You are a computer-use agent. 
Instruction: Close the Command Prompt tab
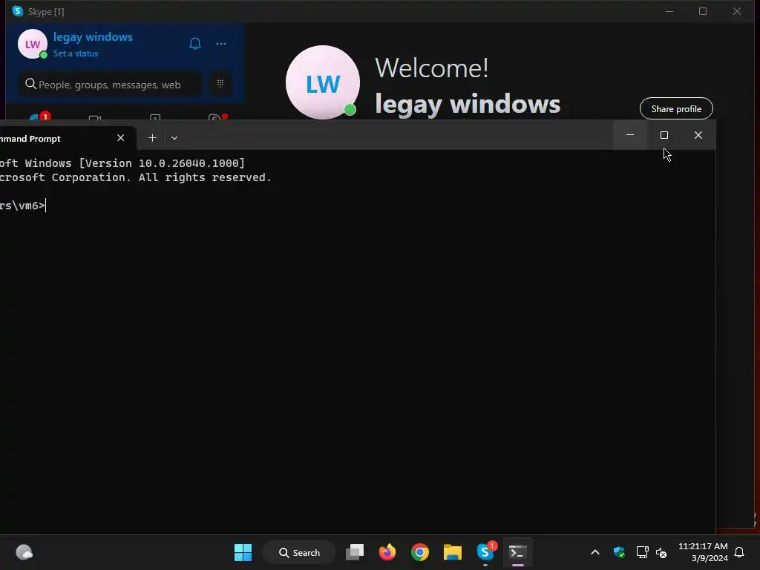[x=121, y=138]
